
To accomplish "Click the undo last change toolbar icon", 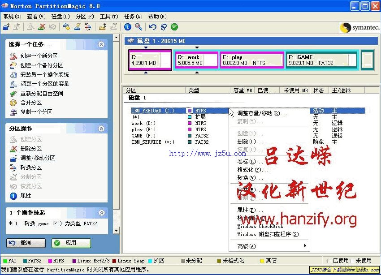I will point(152,27).
